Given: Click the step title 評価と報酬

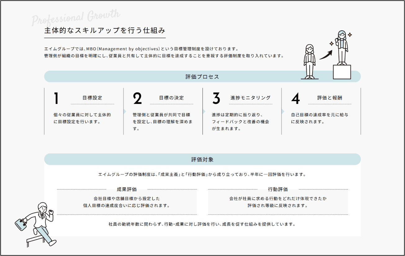Looking at the screenshot, I should tap(330, 98).
